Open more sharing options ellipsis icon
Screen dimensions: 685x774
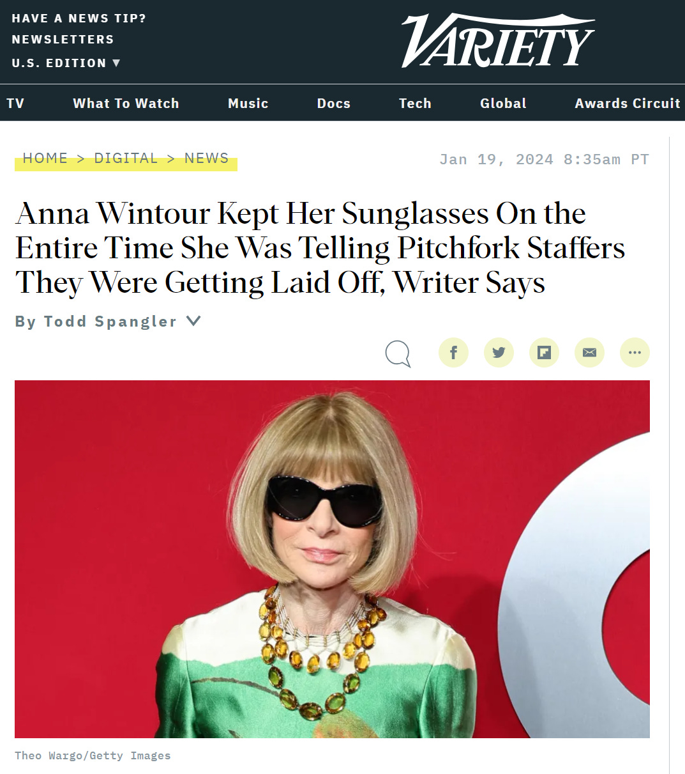pos(635,352)
